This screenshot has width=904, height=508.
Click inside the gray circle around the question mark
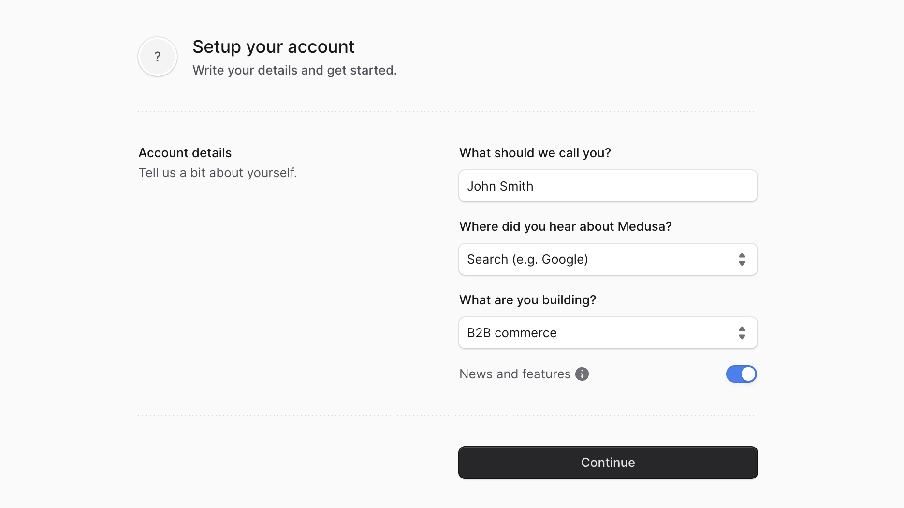[157, 57]
